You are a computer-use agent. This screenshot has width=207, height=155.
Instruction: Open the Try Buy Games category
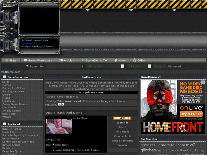[x=11, y=111]
